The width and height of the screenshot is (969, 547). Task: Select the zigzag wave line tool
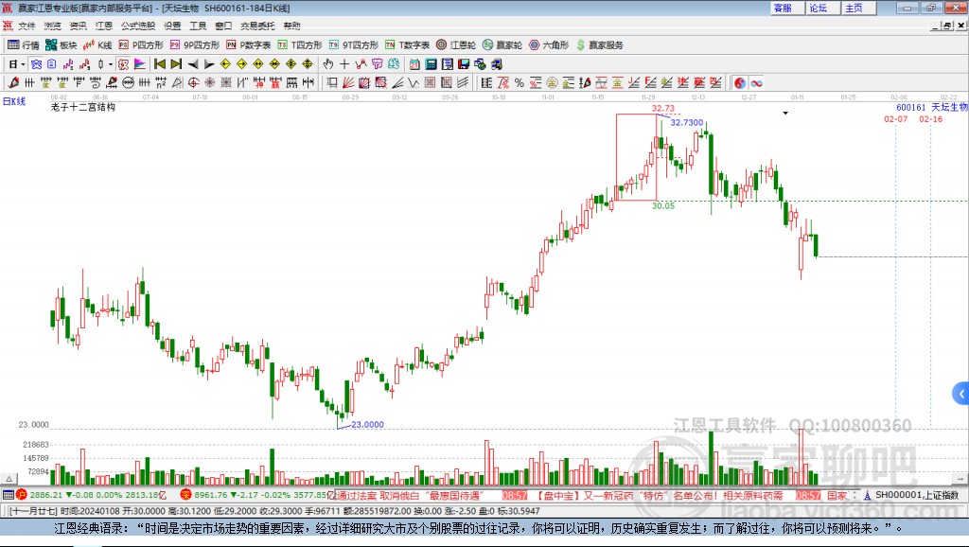click(x=414, y=82)
